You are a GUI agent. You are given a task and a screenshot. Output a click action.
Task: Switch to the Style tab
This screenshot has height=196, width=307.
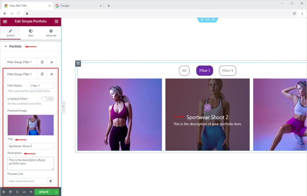(31, 33)
